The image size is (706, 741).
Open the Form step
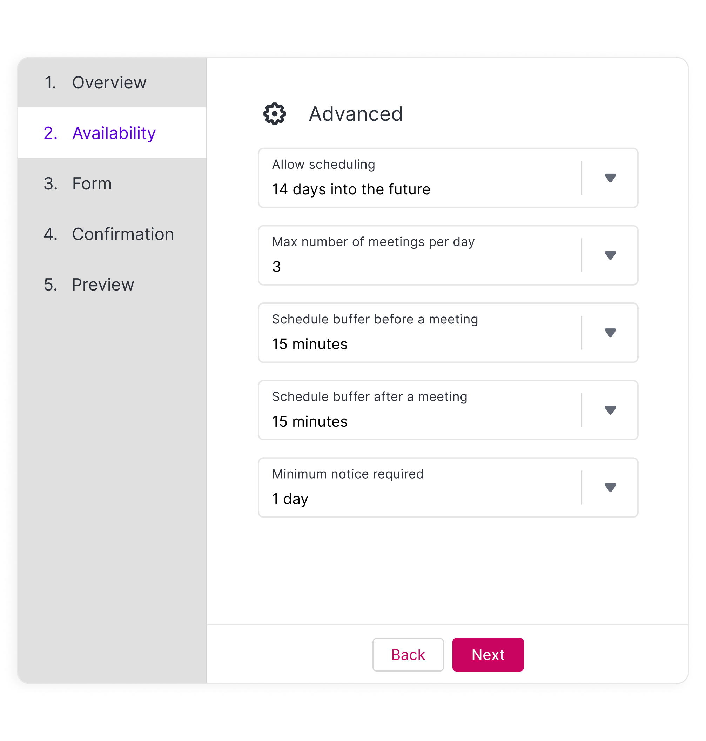click(92, 183)
